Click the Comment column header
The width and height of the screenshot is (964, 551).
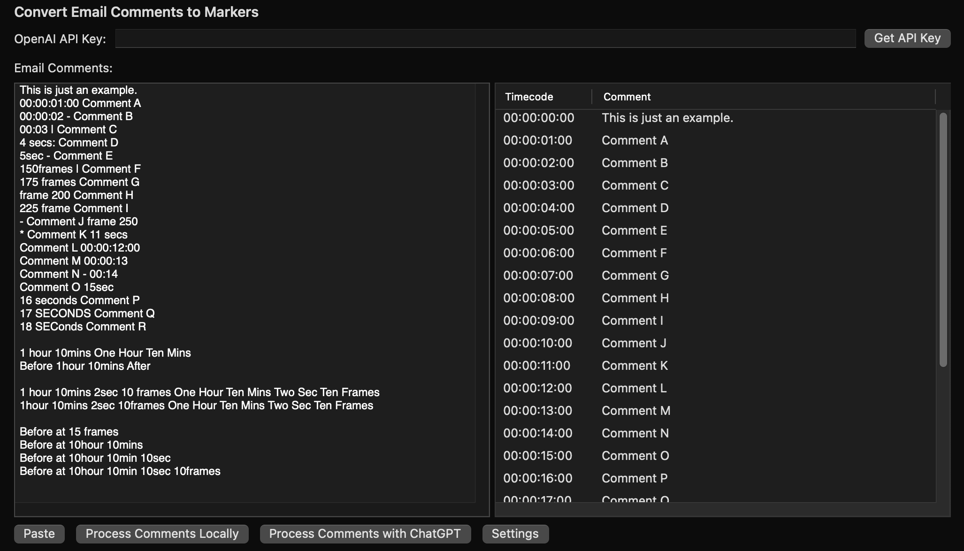pos(627,97)
